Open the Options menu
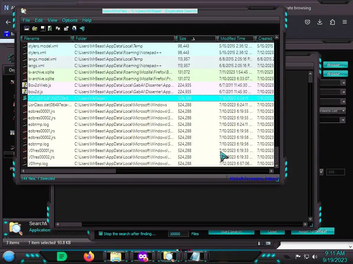Image resolution: width=353 pixels, height=264 pixels. click(70, 20)
